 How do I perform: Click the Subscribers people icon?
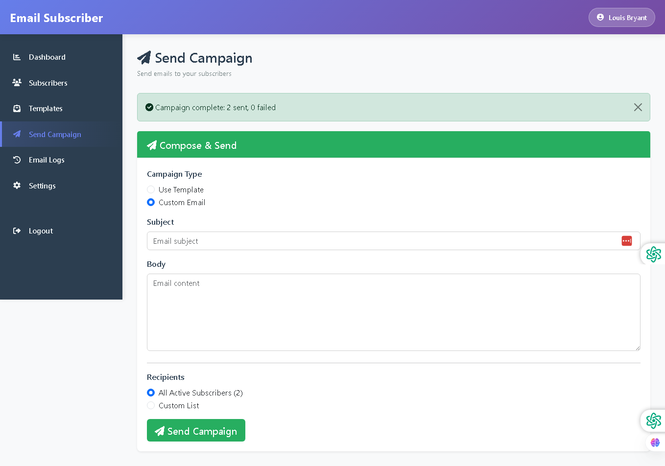pos(17,83)
